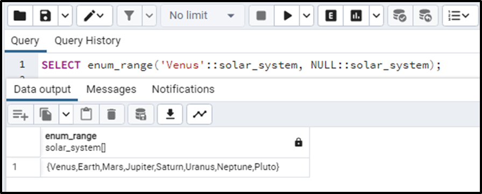This screenshot has height=194, width=482.
Task: Click the Explain query E icon
Action: (331, 16)
